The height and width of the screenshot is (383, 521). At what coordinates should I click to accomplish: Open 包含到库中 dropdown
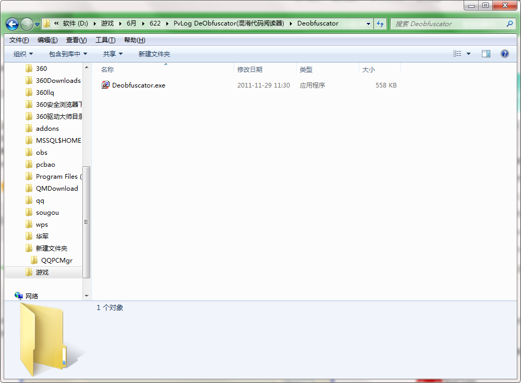(x=68, y=54)
